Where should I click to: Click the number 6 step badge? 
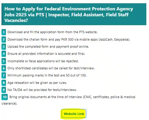[4, 68]
